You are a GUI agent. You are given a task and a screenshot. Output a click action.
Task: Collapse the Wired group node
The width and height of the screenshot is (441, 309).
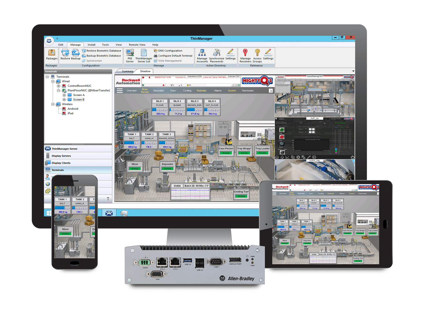pos(53,81)
